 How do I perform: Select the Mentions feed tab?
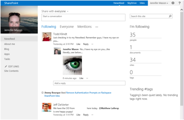pos(84,27)
